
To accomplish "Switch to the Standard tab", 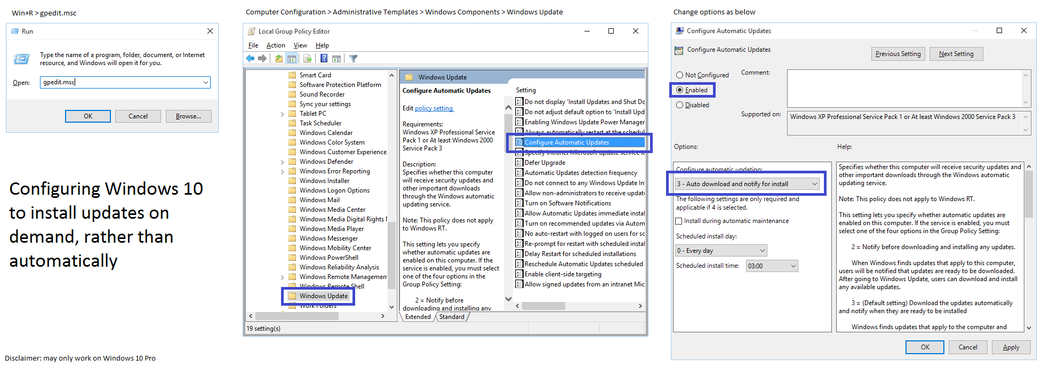I will tap(452, 317).
